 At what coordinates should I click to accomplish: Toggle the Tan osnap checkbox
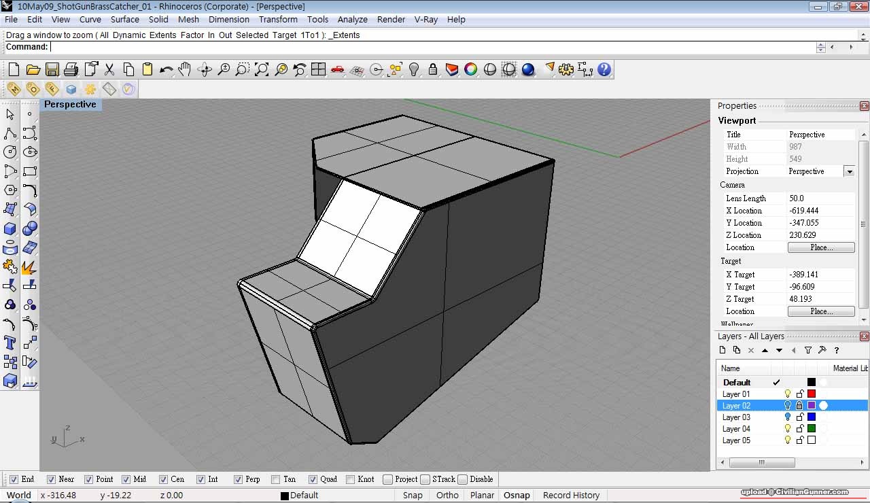coord(275,479)
